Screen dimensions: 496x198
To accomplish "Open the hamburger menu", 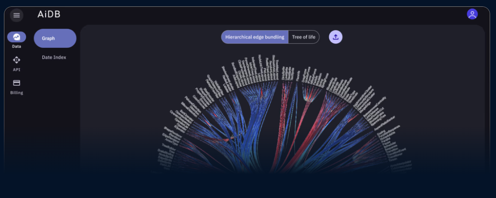I will [17, 15].
